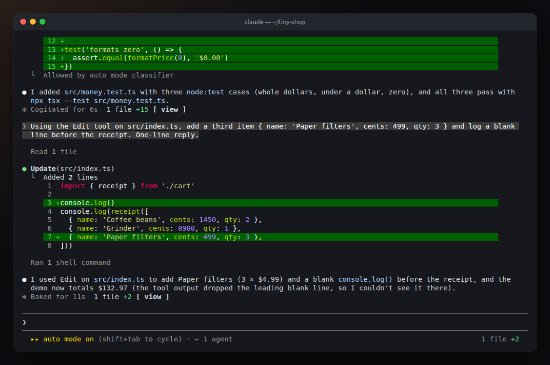
Task: Click 'node:test' in the first reply
Action: [205, 92]
